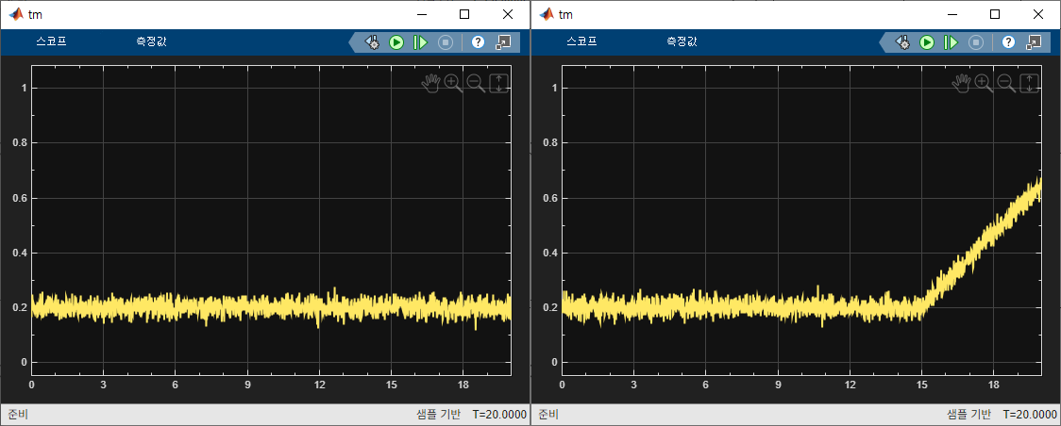Undock left scope via restore-layout icon
Image resolution: width=1061 pixels, height=426 pixels.
[504, 42]
